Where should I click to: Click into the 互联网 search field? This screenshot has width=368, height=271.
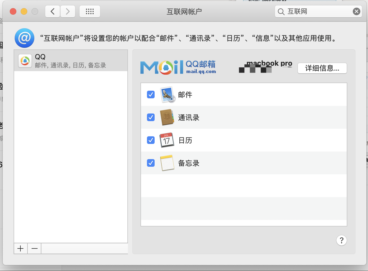point(318,11)
